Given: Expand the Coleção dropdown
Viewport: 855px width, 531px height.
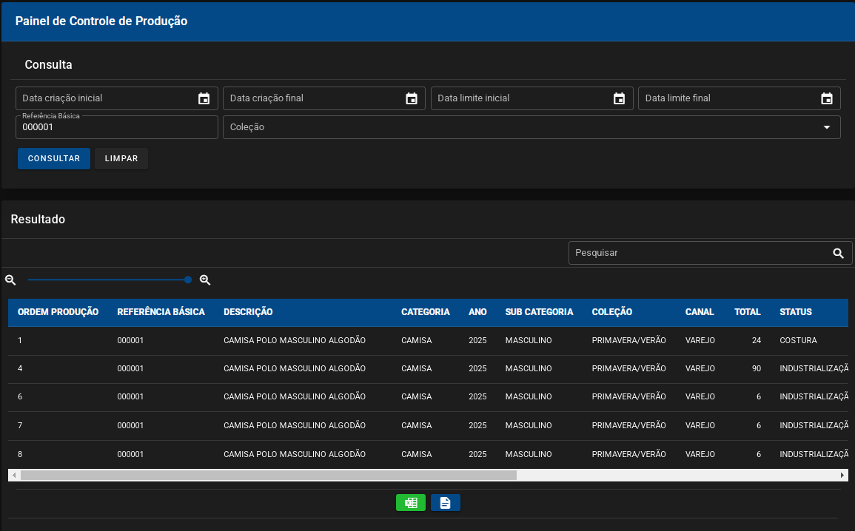Looking at the screenshot, I should pyautogui.click(x=827, y=127).
